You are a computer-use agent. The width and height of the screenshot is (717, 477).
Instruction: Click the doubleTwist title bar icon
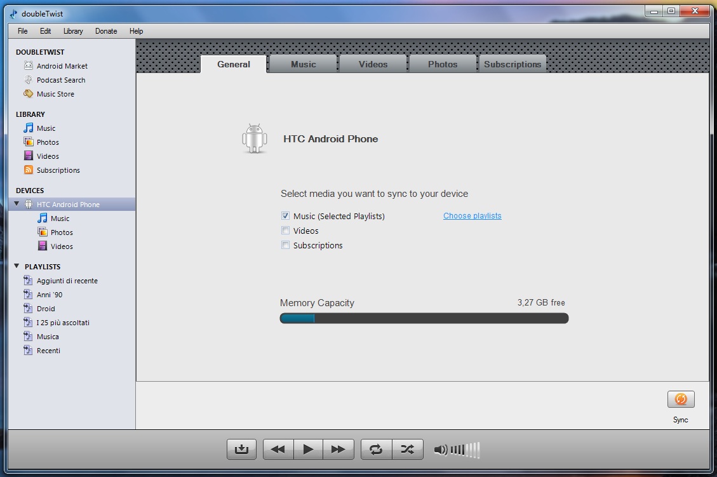(14, 14)
